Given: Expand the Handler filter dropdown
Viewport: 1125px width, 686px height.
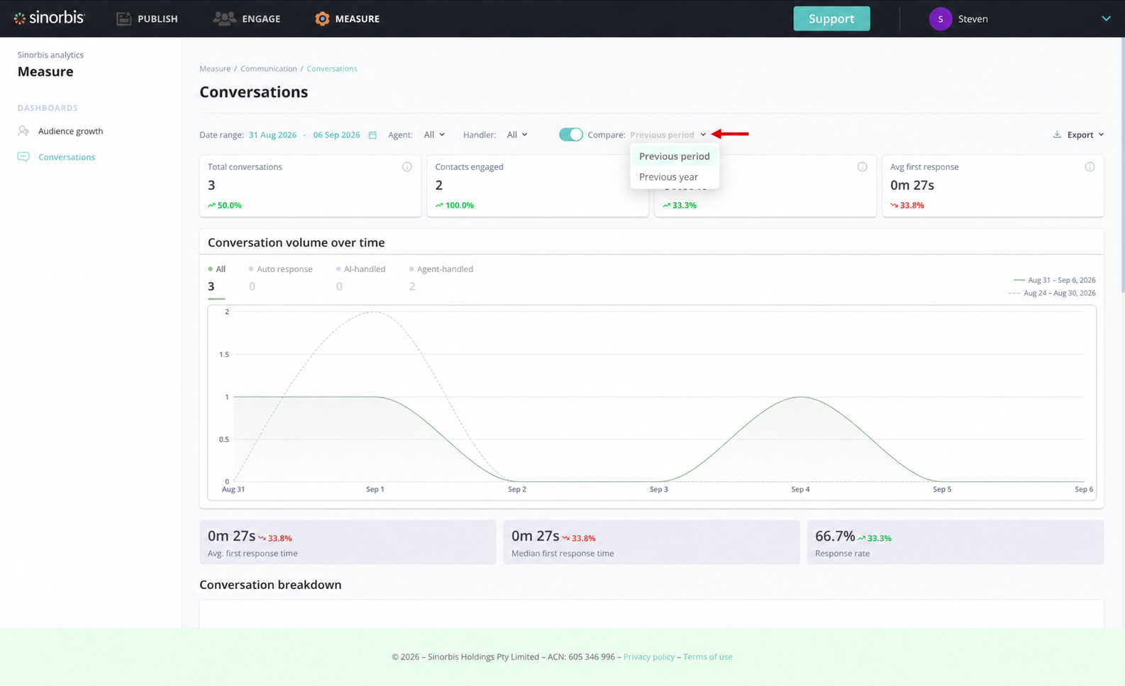Looking at the screenshot, I should pos(517,135).
